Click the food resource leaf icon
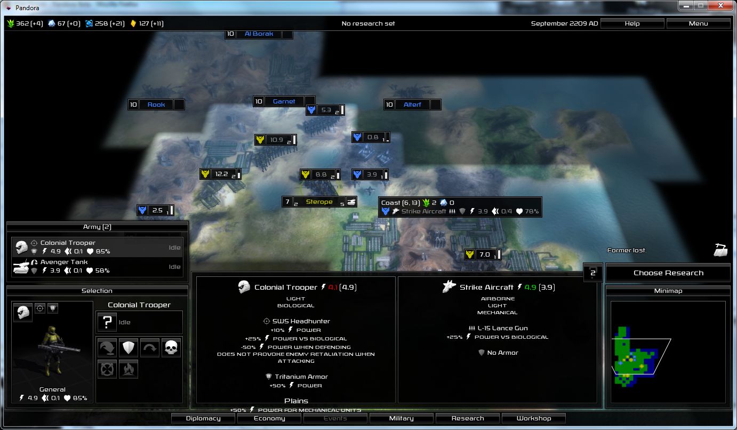 pyautogui.click(x=10, y=23)
